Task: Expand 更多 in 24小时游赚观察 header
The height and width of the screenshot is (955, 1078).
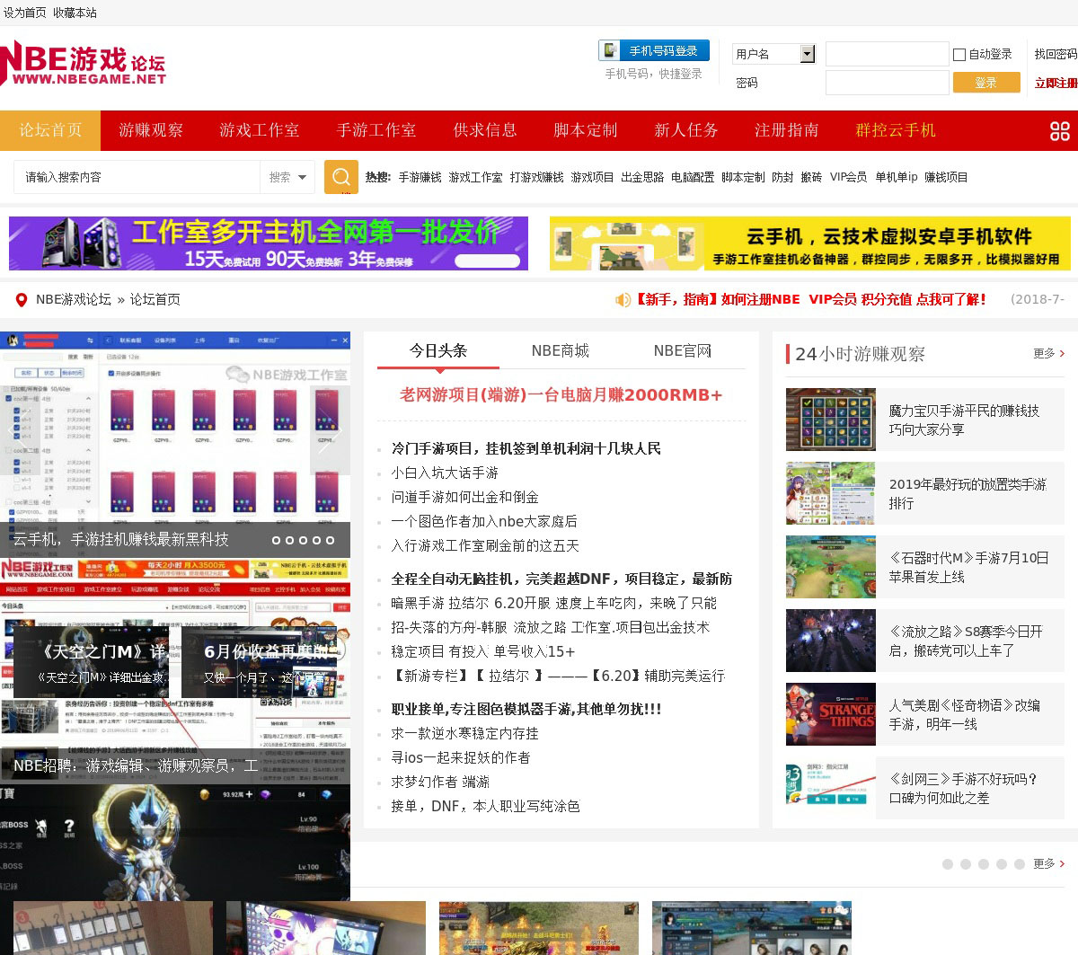Action: [x=1048, y=354]
